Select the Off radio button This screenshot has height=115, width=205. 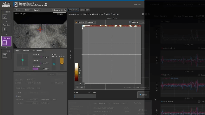[17, 93]
